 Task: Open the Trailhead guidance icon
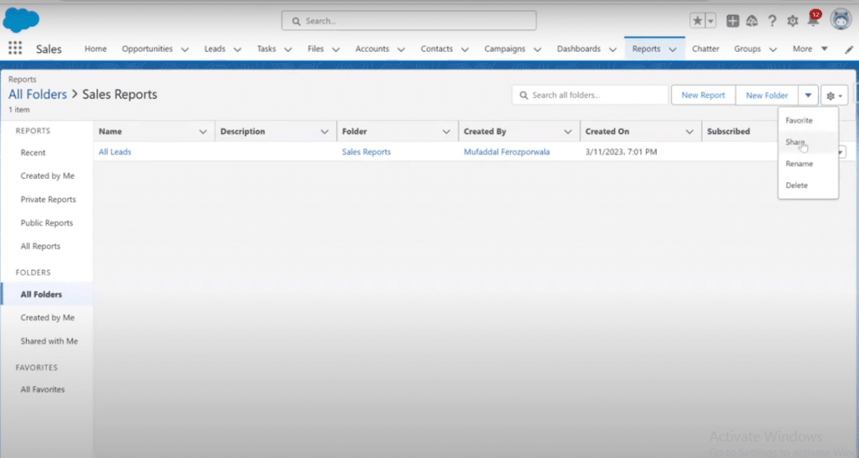752,21
